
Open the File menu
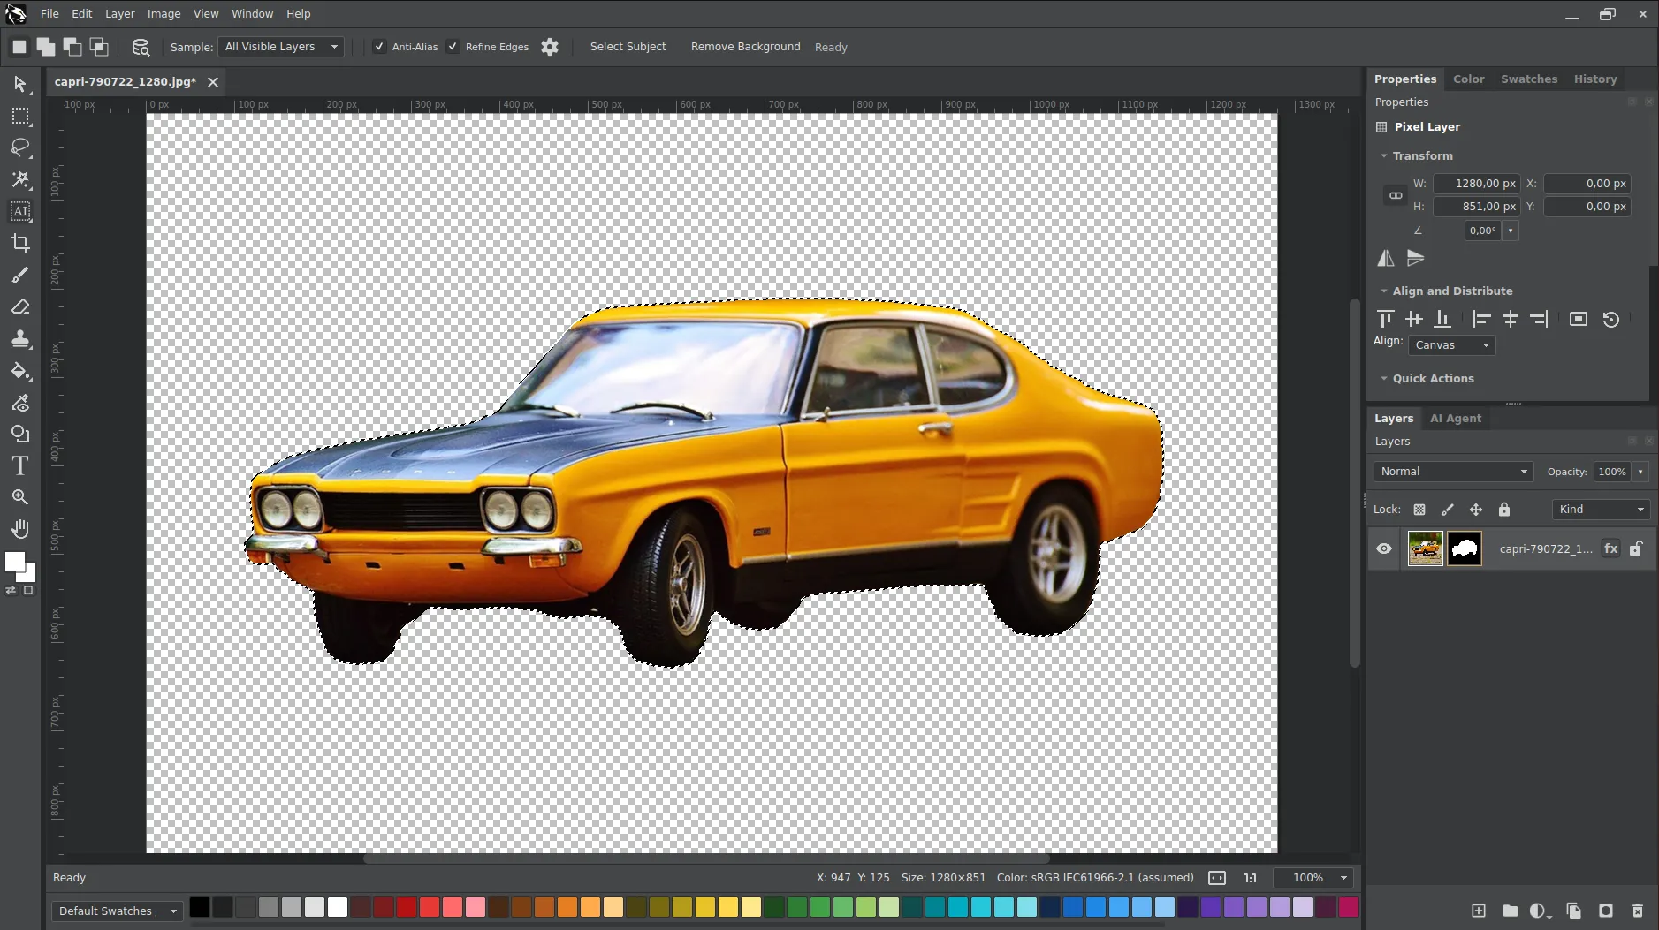pyautogui.click(x=49, y=14)
